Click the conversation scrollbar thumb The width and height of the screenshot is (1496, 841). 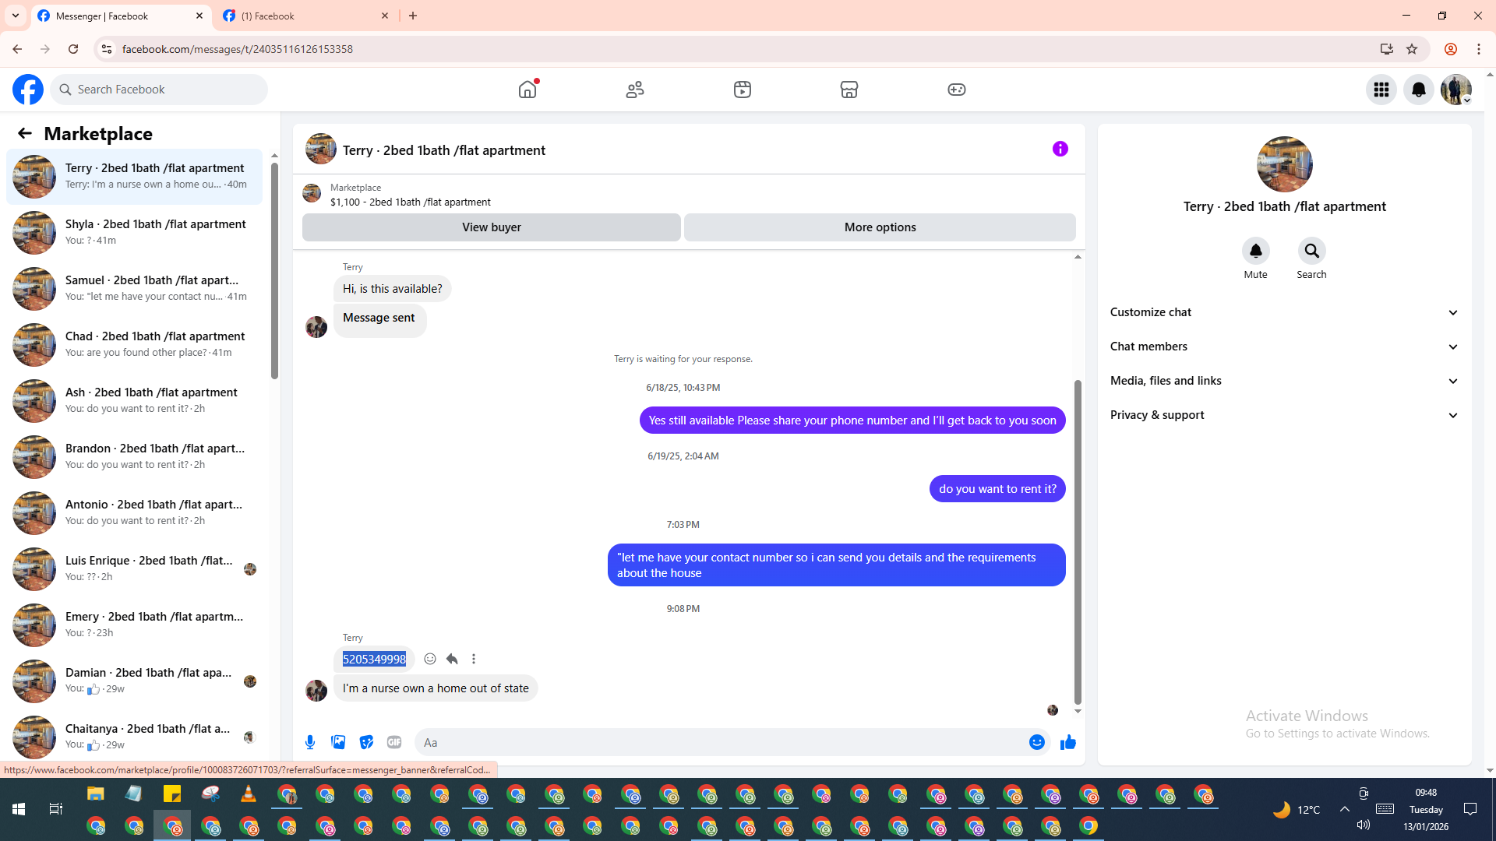[x=1078, y=541]
